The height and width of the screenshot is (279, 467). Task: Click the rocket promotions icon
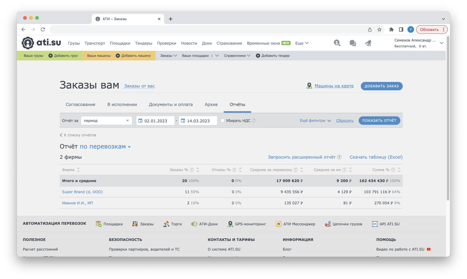coord(368,43)
